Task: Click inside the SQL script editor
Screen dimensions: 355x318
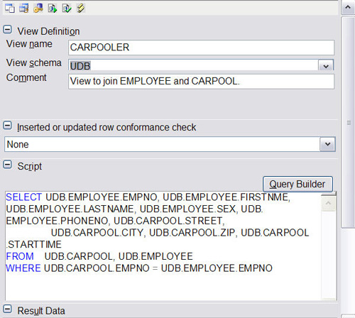Action: pyautogui.click(x=163, y=246)
